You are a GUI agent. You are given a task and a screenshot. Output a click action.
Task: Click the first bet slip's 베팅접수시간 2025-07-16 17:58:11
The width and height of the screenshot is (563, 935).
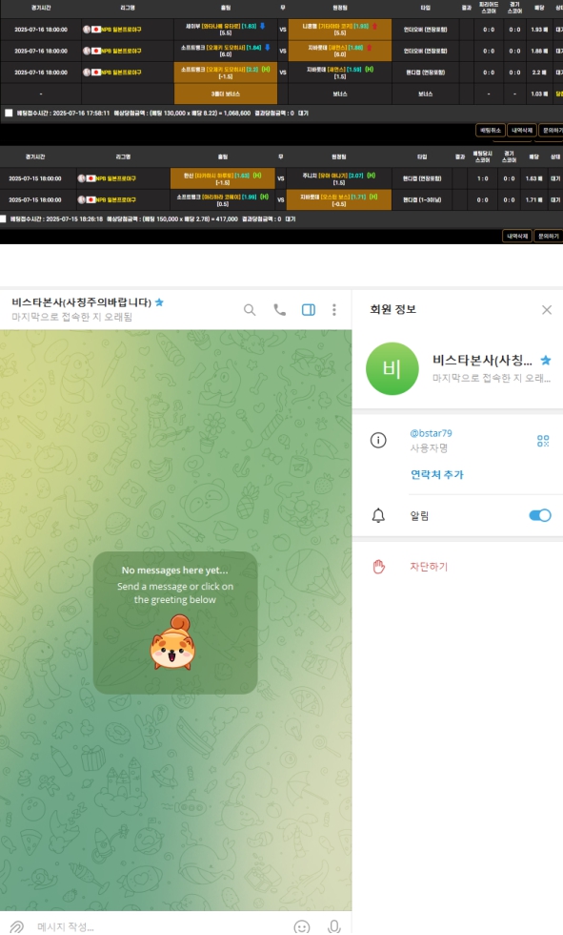tap(63, 113)
